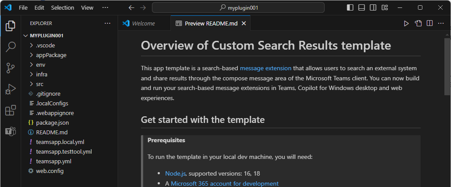Open the Search view in activity bar
This screenshot has height=187, width=451.
[x=11, y=47]
